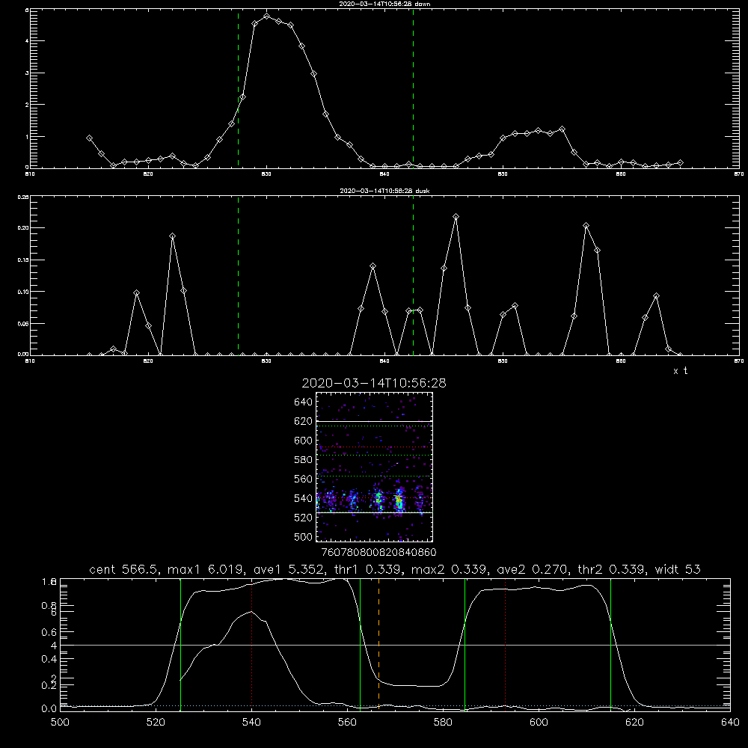This screenshot has height=748, width=748.
Task: Select the 0.20 y-axis label of dusk plot
Action: pyautogui.click(x=23, y=228)
